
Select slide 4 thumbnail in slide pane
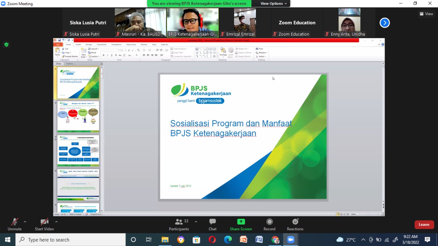[78, 184]
